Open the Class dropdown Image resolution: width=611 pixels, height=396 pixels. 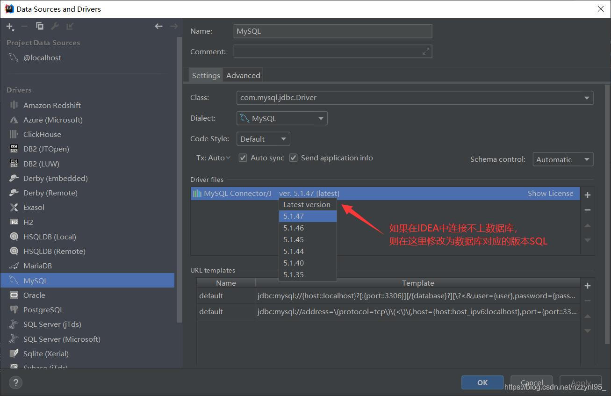pyautogui.click(x=415, y=98)
